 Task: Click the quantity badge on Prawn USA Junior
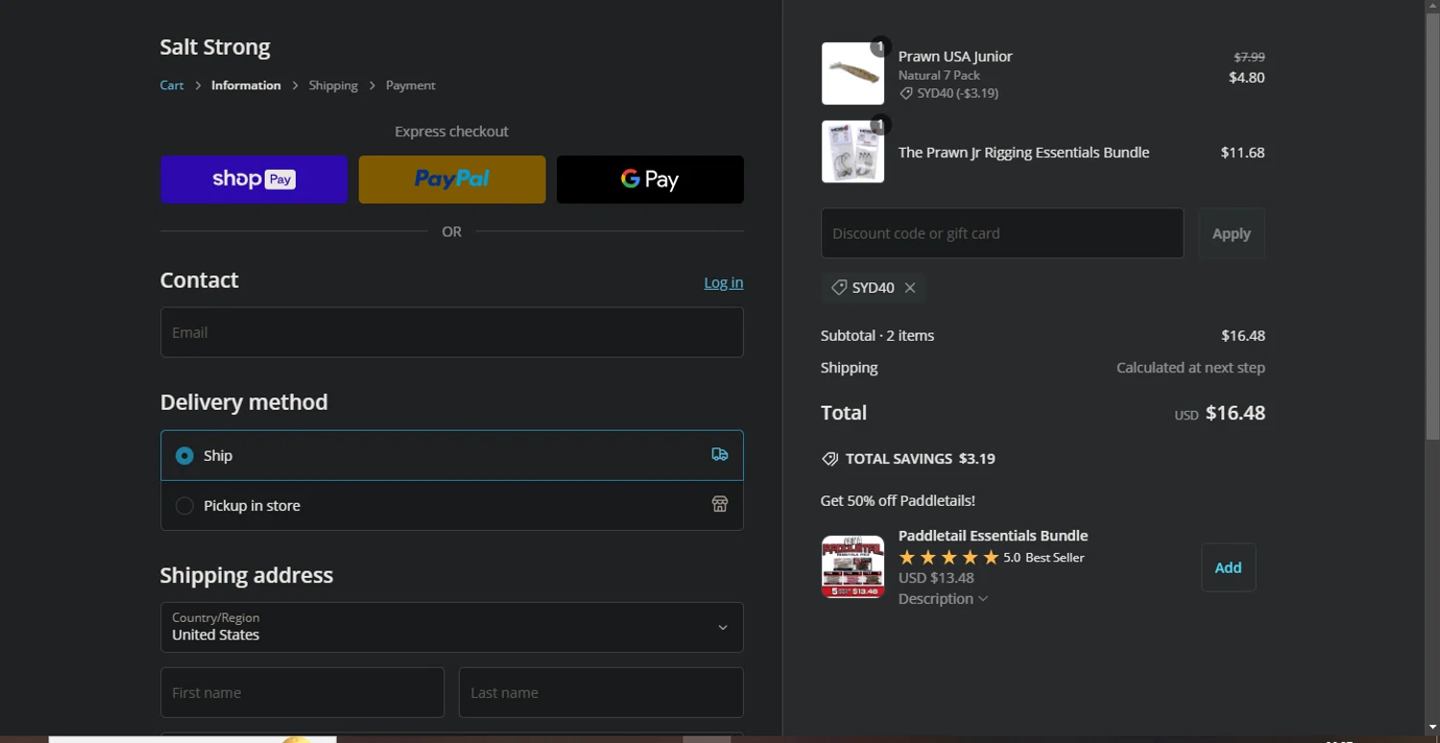tap(880, 46)
